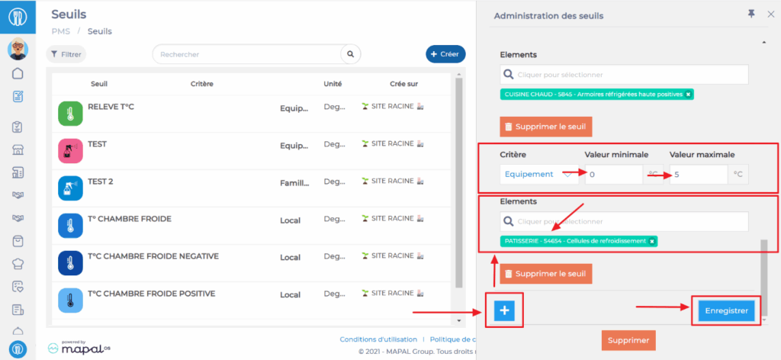Click the green thermometer icon for RELEVE T°C
This screenshot has height=360, width=781.
[70, 113]
